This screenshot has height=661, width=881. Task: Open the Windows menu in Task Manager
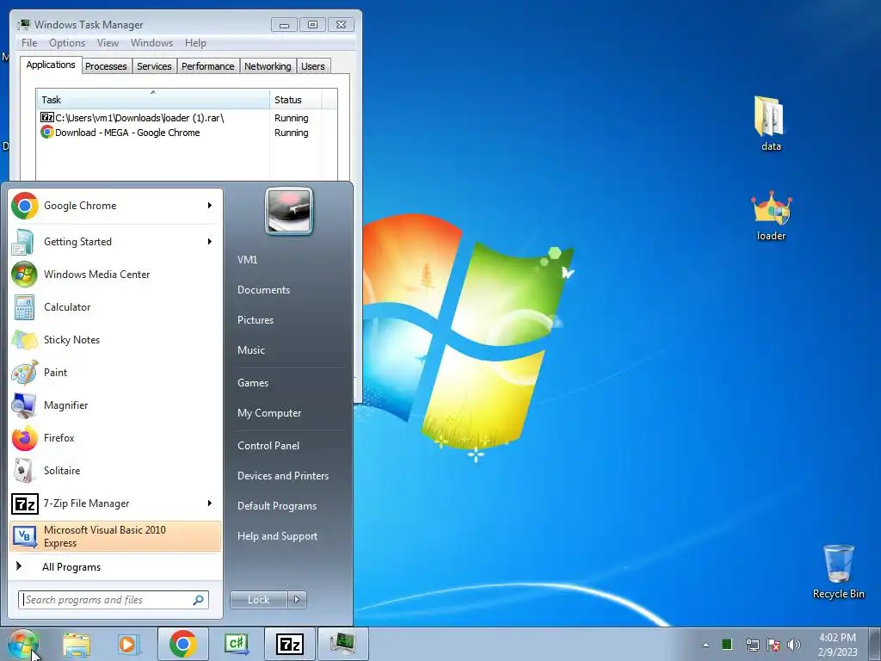pos(151,43)
